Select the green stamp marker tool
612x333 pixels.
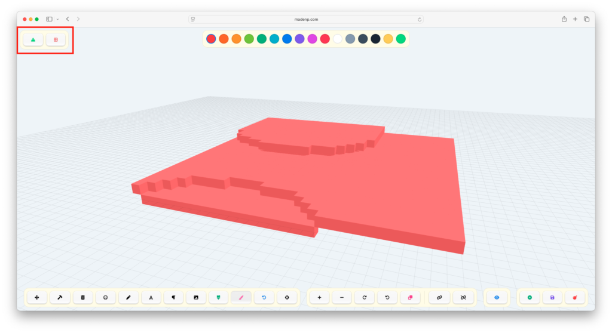click(219, 298)
